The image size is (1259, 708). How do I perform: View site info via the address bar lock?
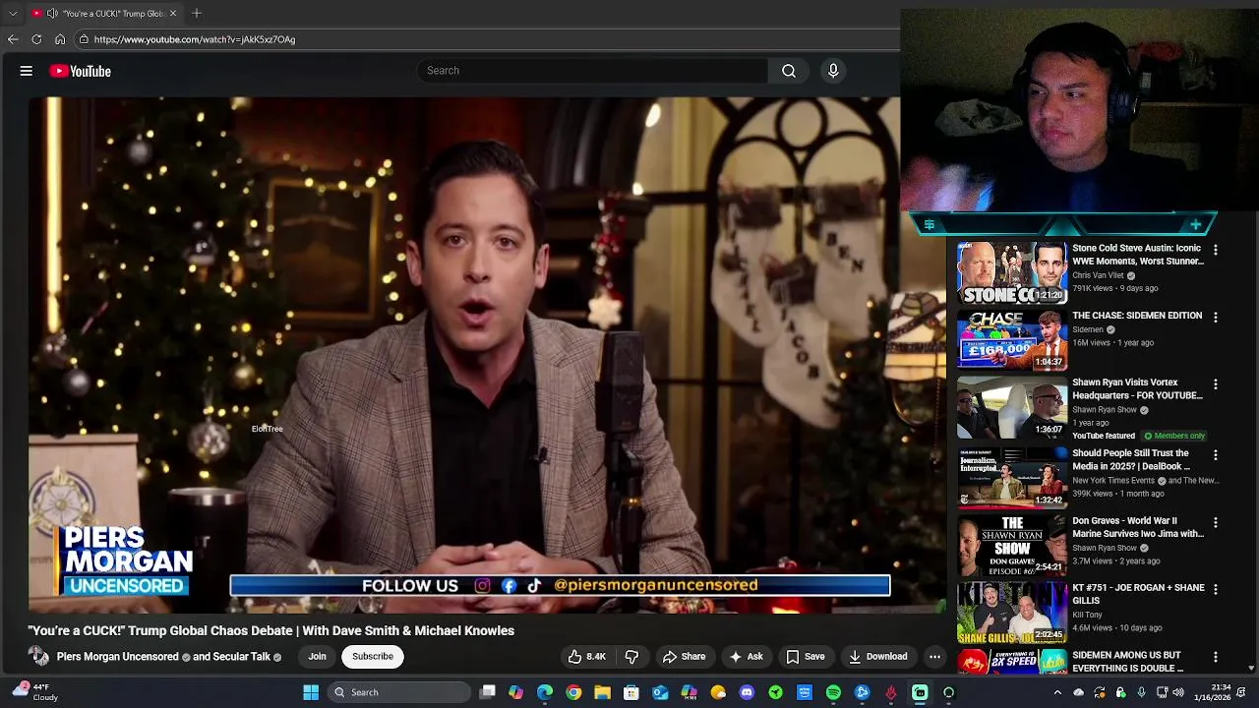click(84, 39)
